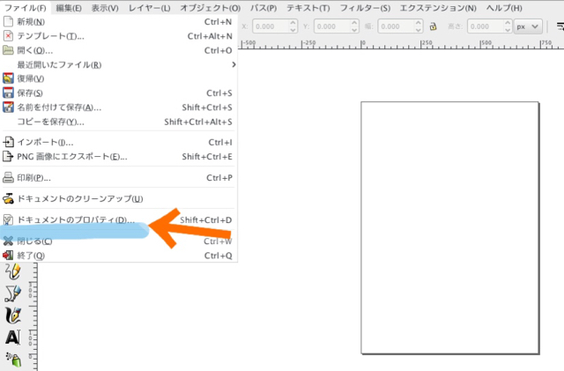
Task: Select the Calligraphy tool
Action: click(11, 315)
